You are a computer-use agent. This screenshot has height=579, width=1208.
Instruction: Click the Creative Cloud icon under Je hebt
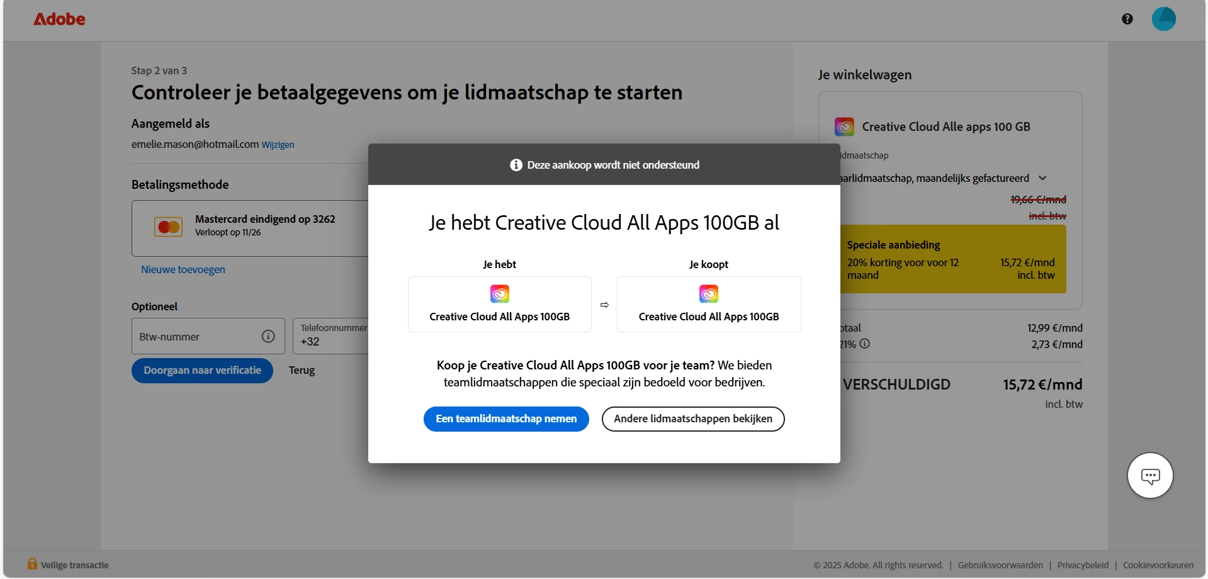[500, 294]
